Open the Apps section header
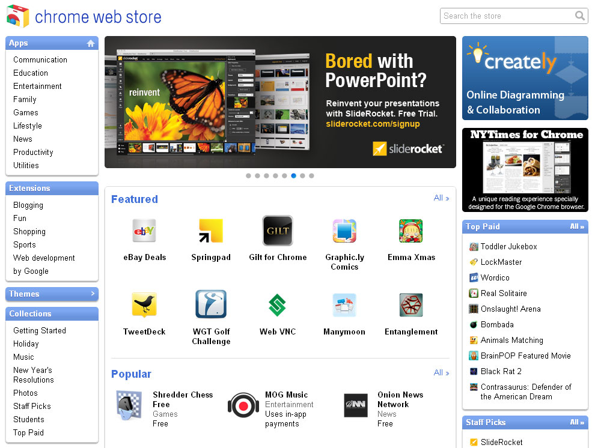Viewport: 598px width, 448px height. point(52,43)
